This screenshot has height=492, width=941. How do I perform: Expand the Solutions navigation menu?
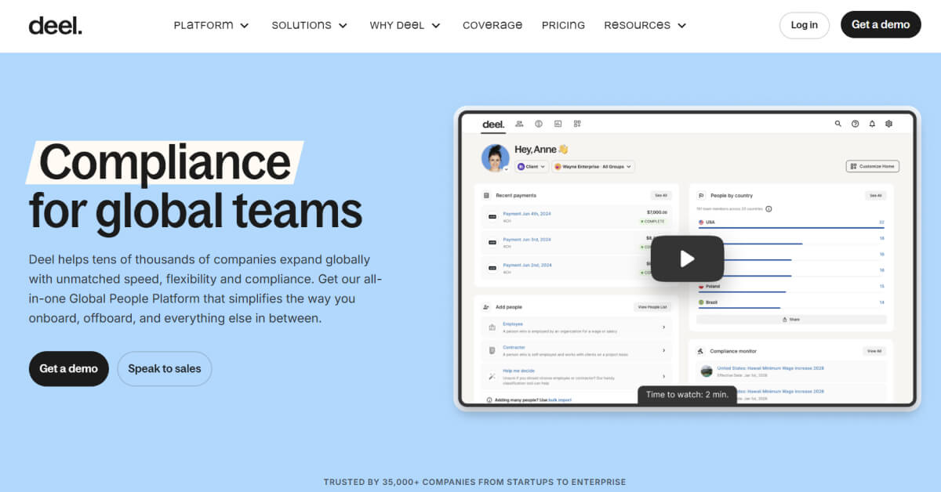pos(310,25)
